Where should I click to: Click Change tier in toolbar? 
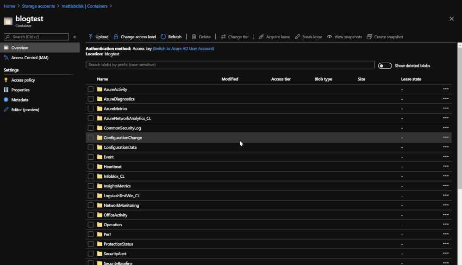[235, 37]
